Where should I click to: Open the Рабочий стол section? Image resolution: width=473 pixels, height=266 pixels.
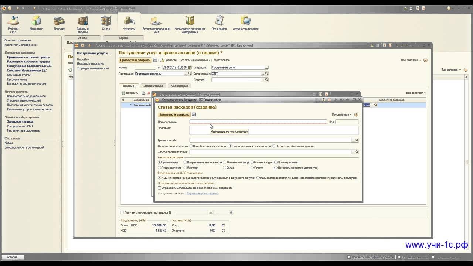pos(13,24)
